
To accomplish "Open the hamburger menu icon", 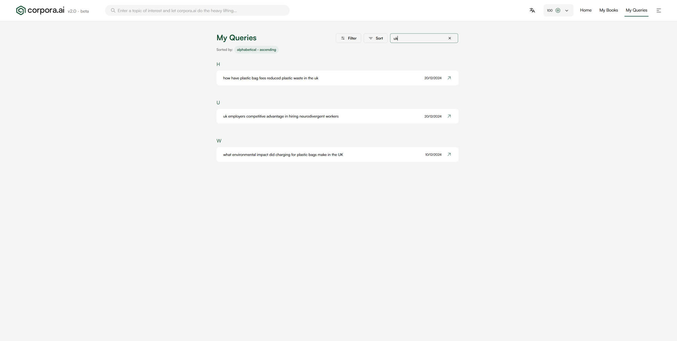I will tap(659, 10).
